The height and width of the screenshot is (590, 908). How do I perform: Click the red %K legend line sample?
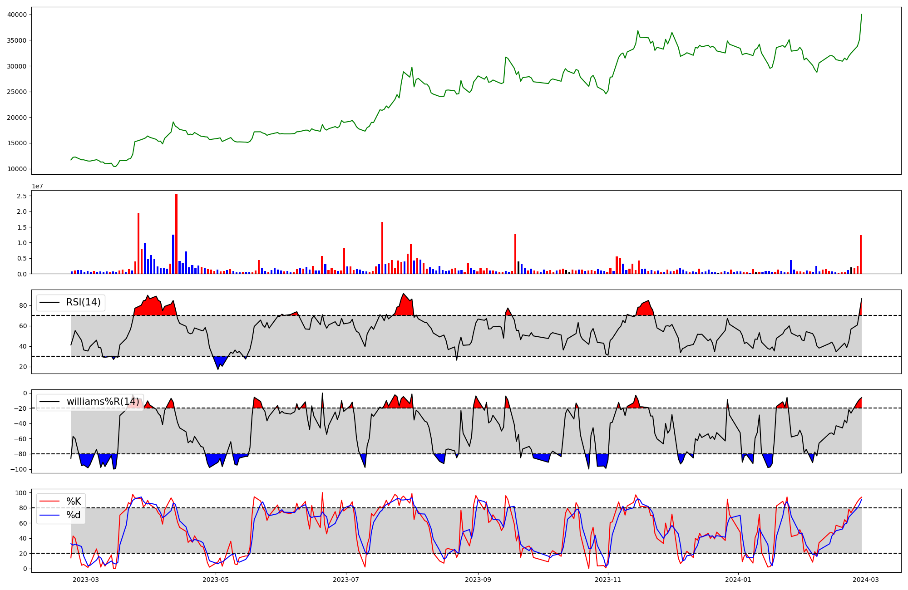coord(49,501)
